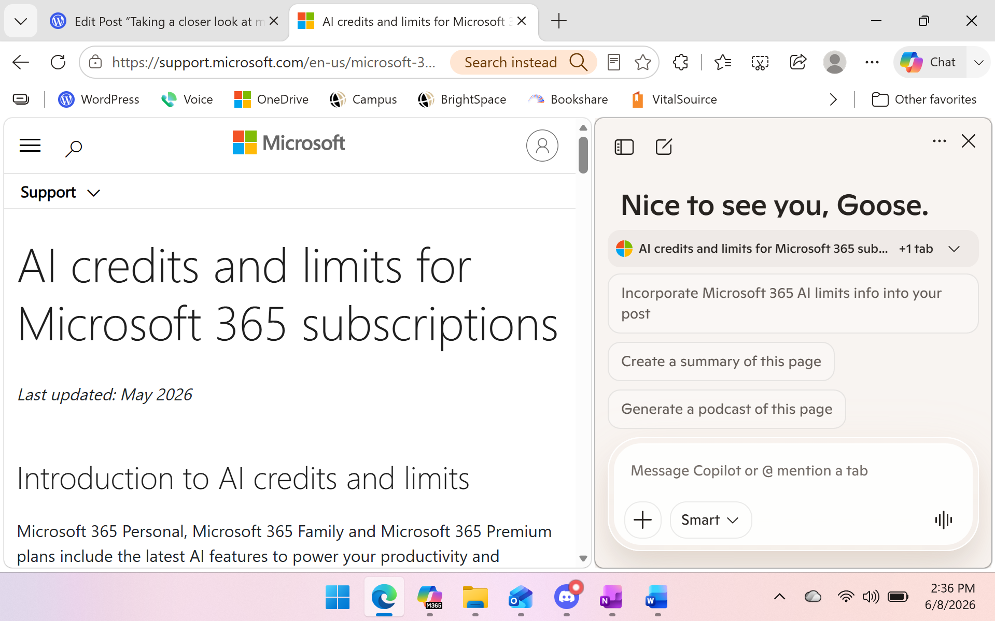Open the Microsoft site search
Image resolution: width=995 pixels, height=621 pixels.
coord(74,148)
